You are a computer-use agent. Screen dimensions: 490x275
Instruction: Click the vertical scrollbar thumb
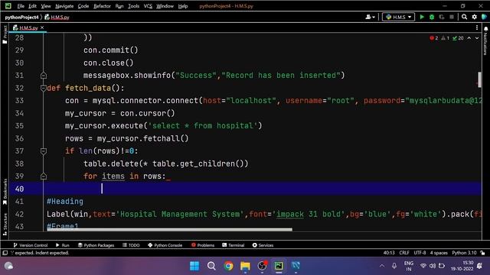tap(479, 79)
